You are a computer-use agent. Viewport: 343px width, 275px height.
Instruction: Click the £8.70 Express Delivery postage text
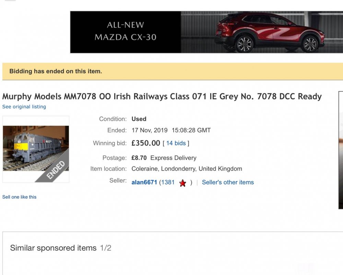tap(164, 158)
